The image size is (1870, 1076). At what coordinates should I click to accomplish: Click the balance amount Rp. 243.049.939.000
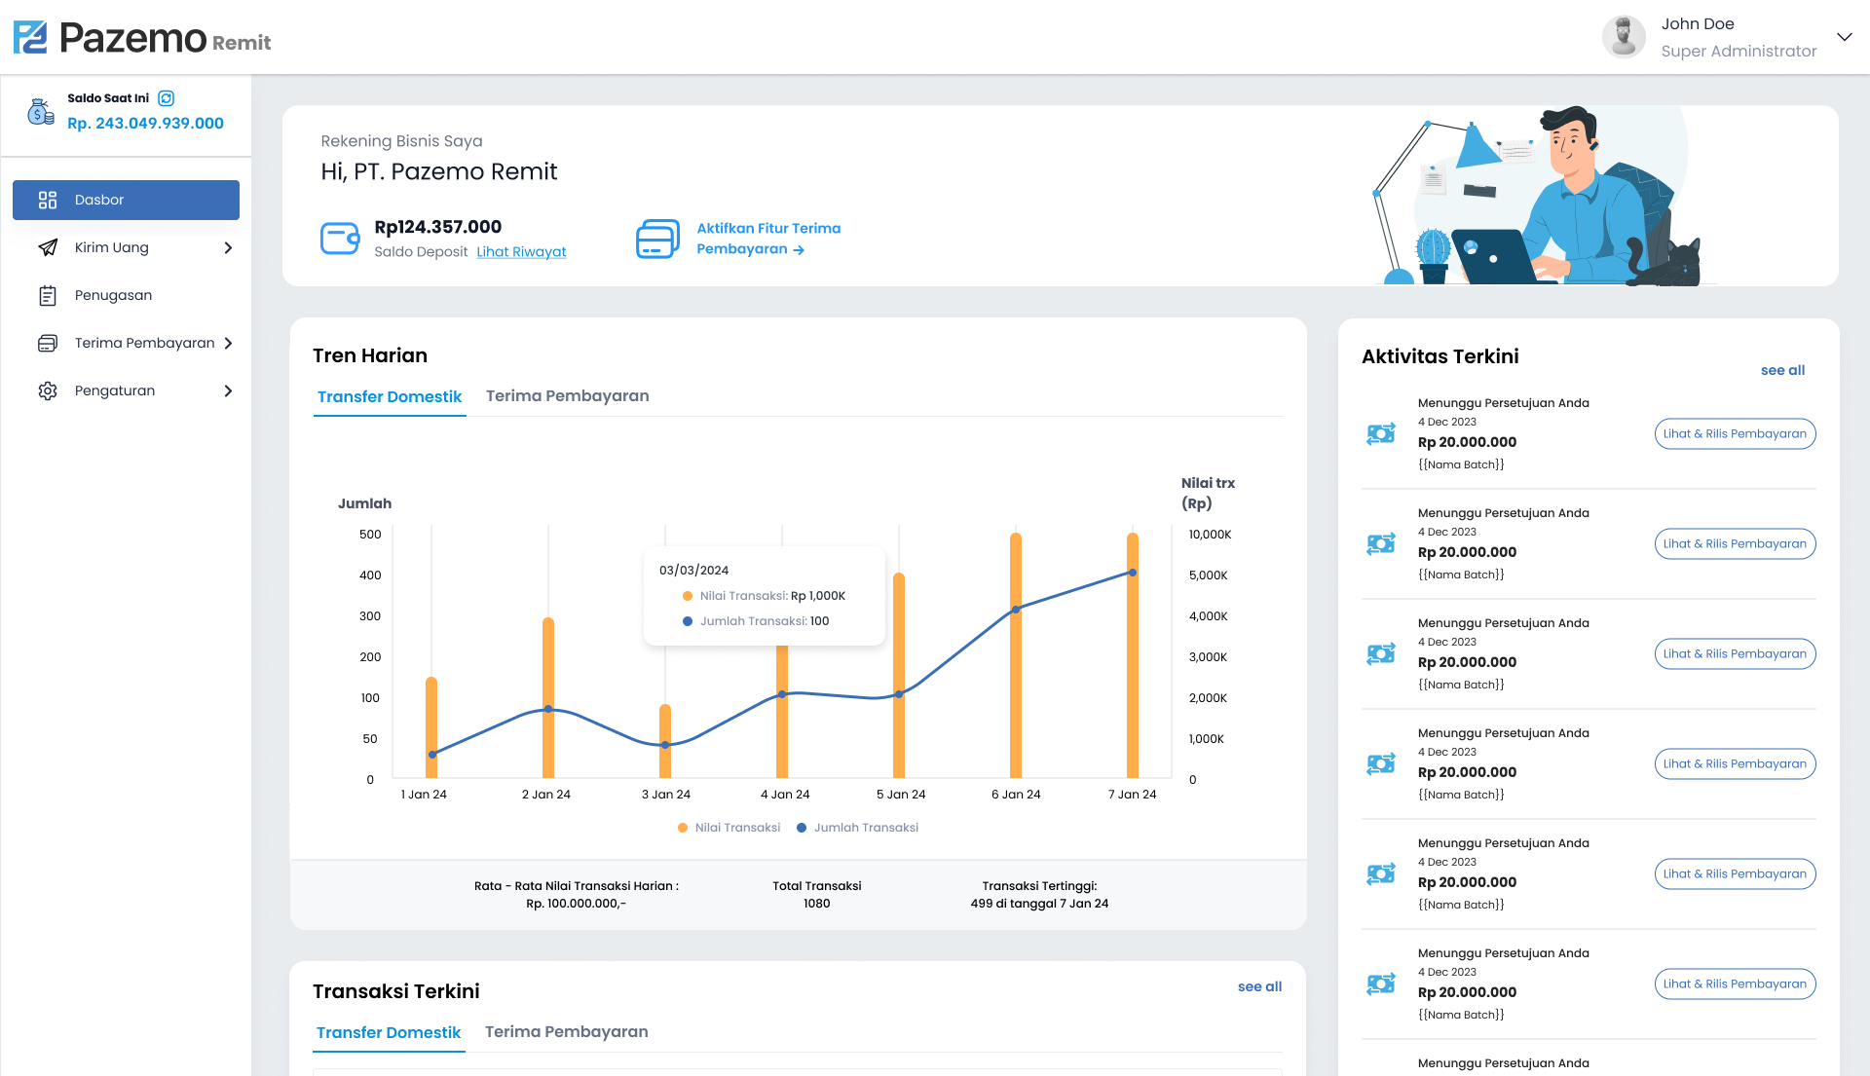[x=145, y=124]
